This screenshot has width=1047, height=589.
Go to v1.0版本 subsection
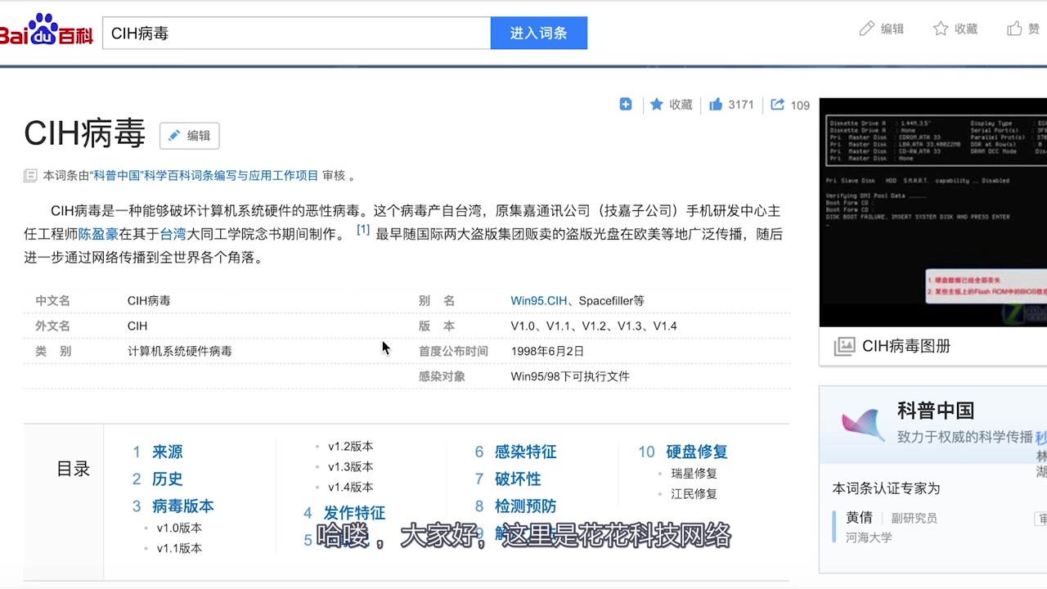coord(179,528)
